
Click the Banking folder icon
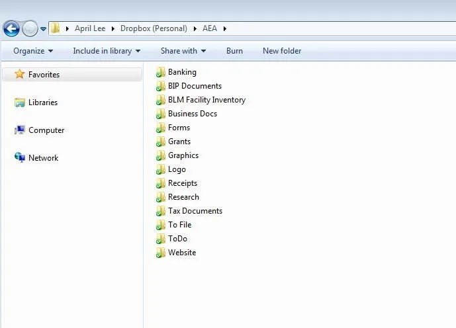[x=161, y=72]
